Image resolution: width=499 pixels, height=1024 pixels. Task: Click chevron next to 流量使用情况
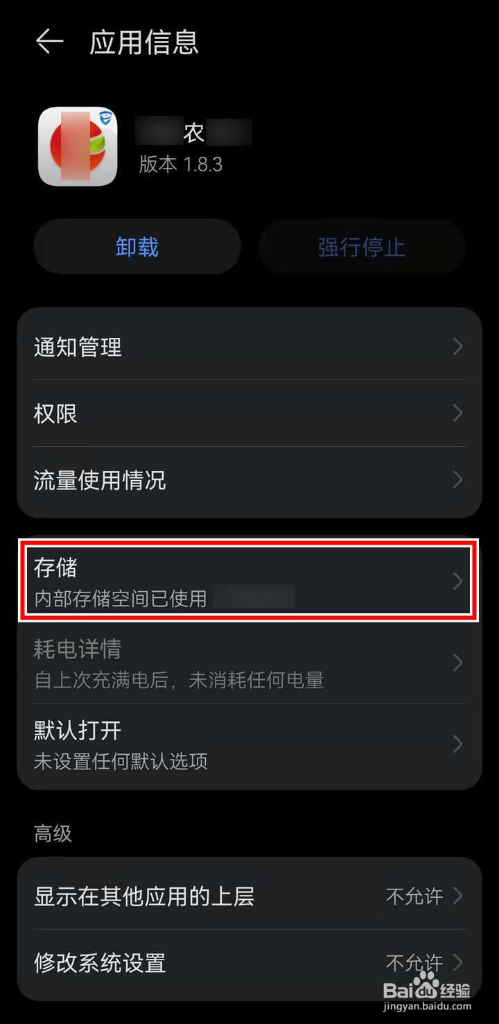[457, 480]
